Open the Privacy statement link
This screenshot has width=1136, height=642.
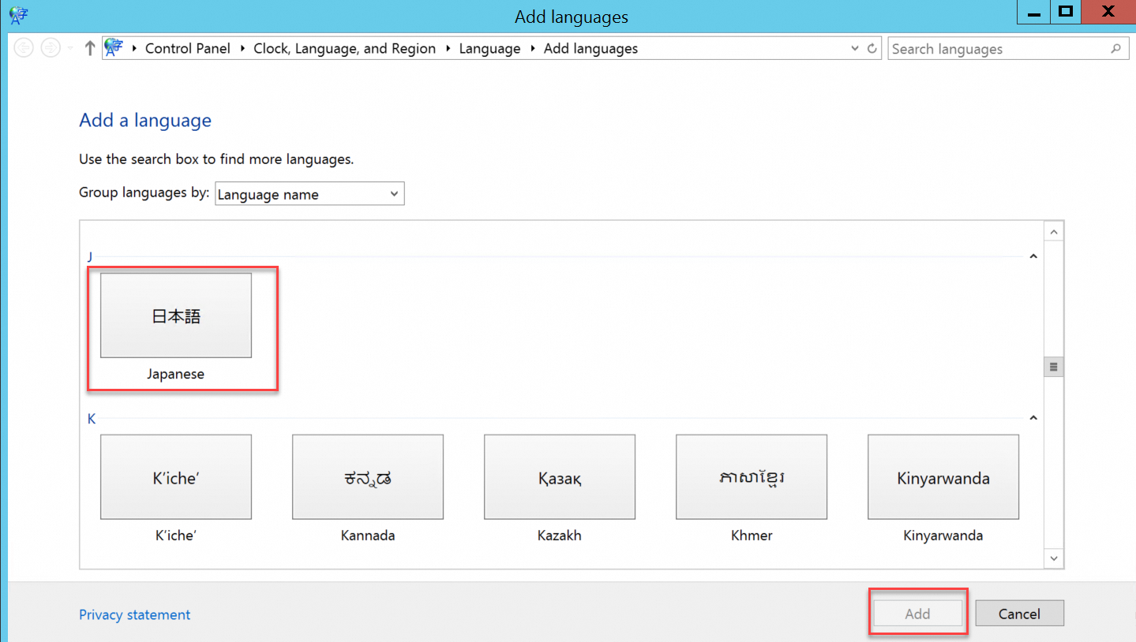click(x=135, y=614)
